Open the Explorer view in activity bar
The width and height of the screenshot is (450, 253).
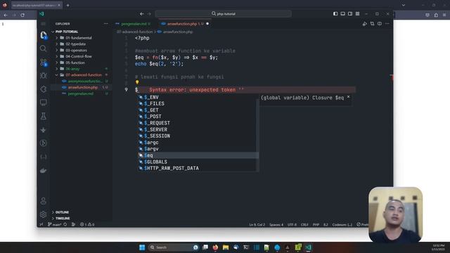point(44,35)
